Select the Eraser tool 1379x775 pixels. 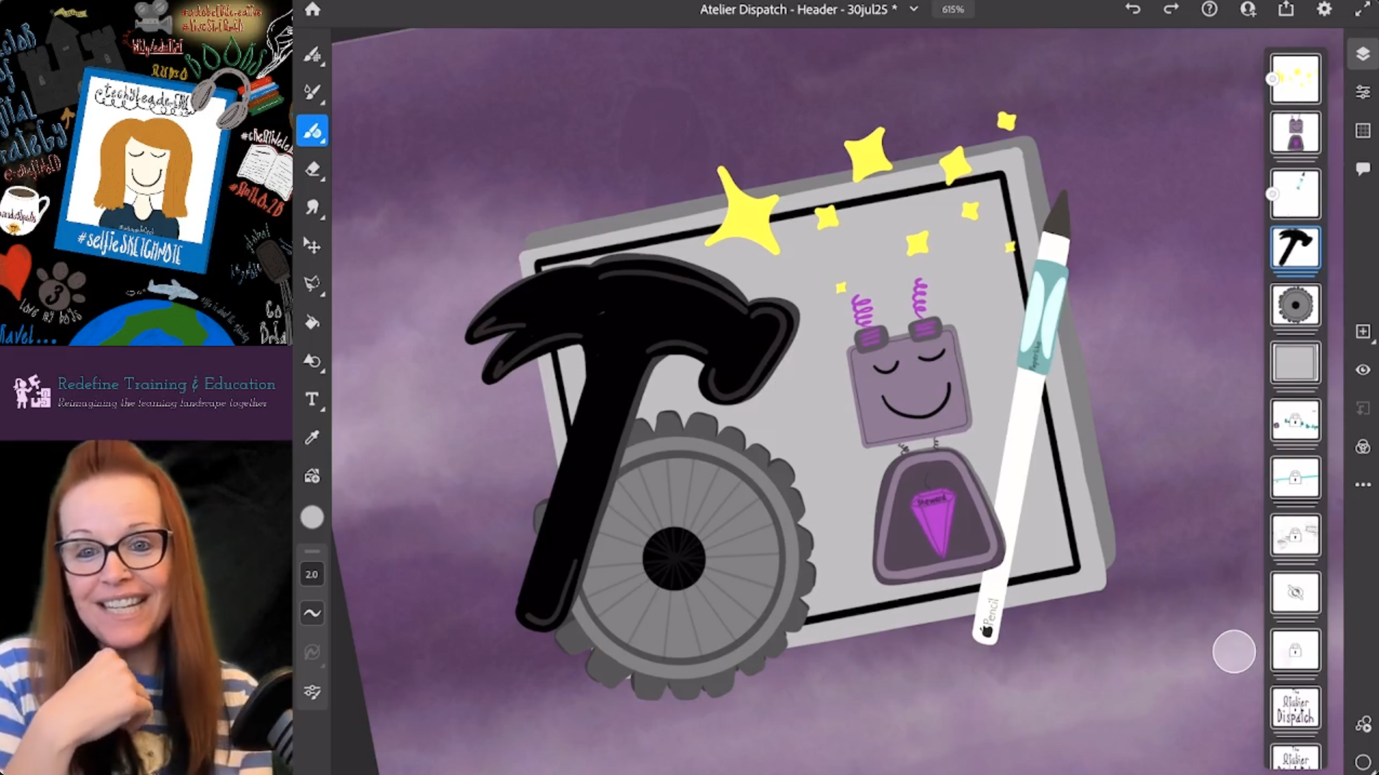pos(312,169)
